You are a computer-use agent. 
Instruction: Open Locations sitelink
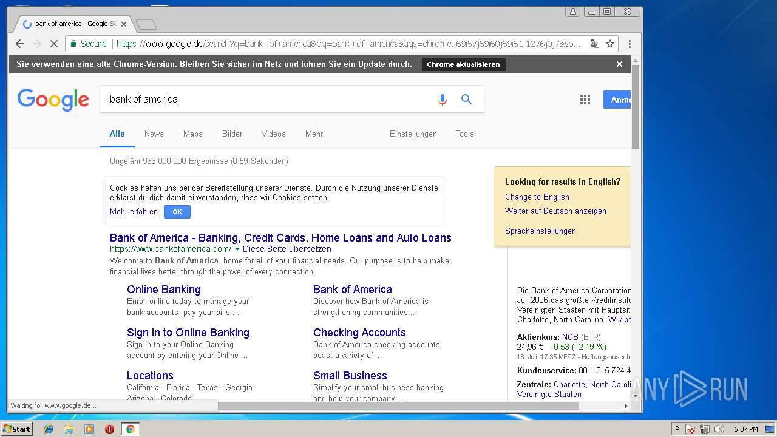click(150, 376)
